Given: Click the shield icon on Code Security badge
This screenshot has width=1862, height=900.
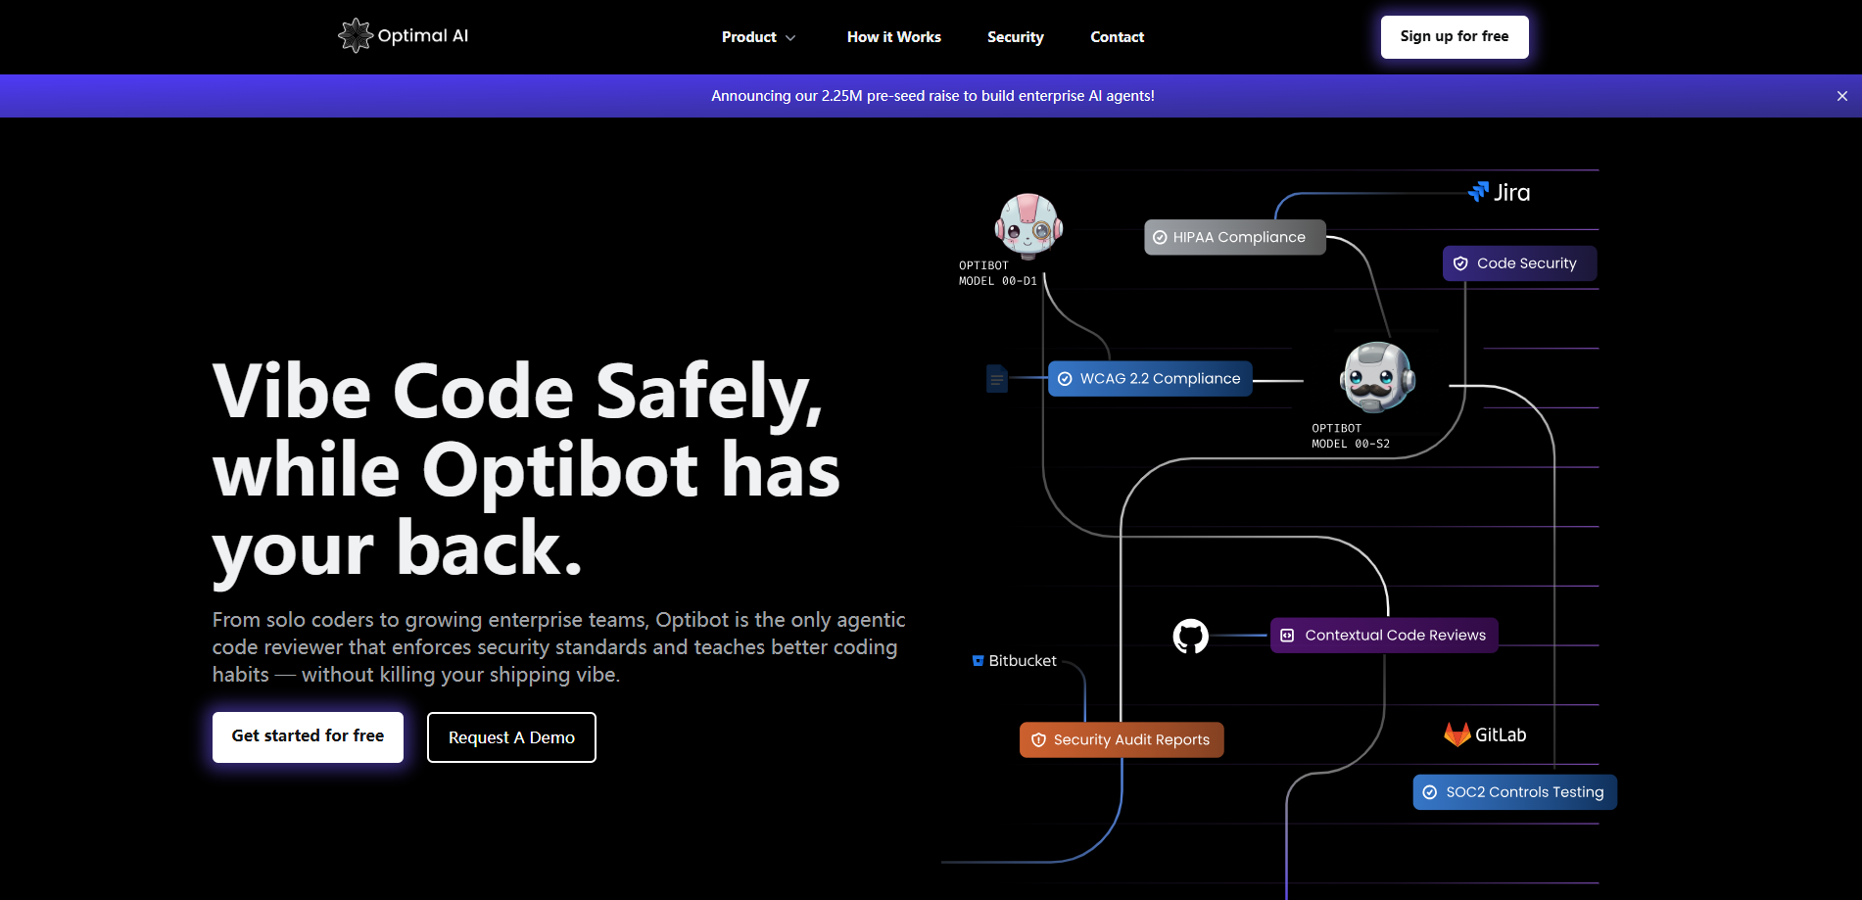Looking at the screenshot, I should (x=1461, y=262).
